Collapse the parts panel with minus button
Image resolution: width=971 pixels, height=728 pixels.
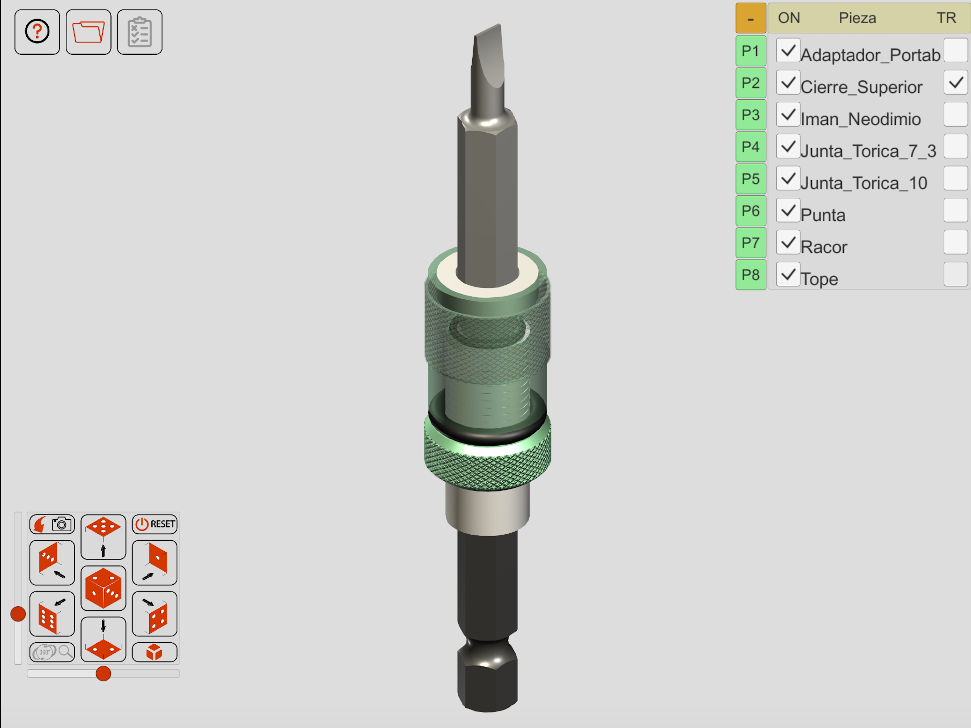click(751, 18)
